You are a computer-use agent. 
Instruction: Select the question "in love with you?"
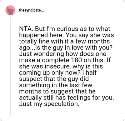click(90, 48)
